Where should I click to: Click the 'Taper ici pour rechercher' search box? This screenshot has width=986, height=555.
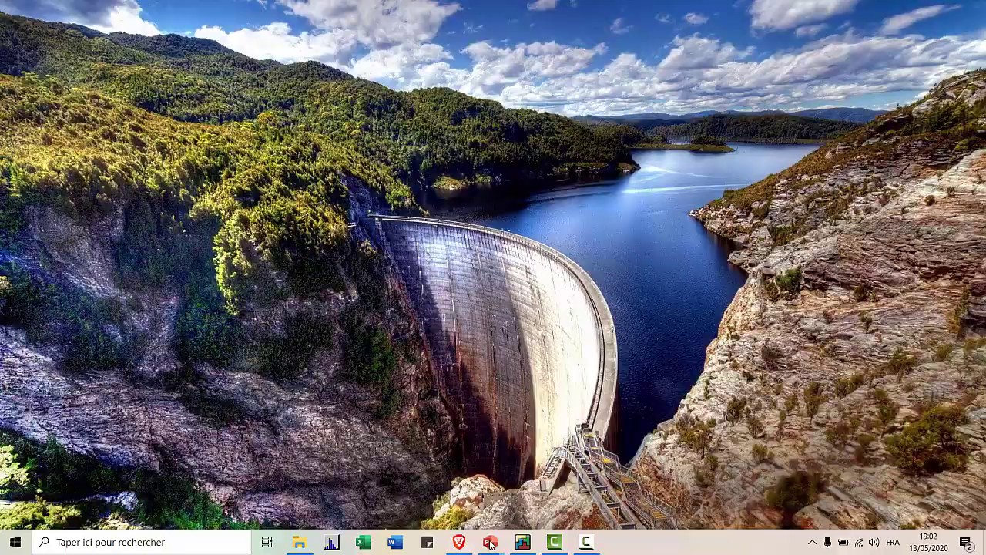tap(142, 542)
